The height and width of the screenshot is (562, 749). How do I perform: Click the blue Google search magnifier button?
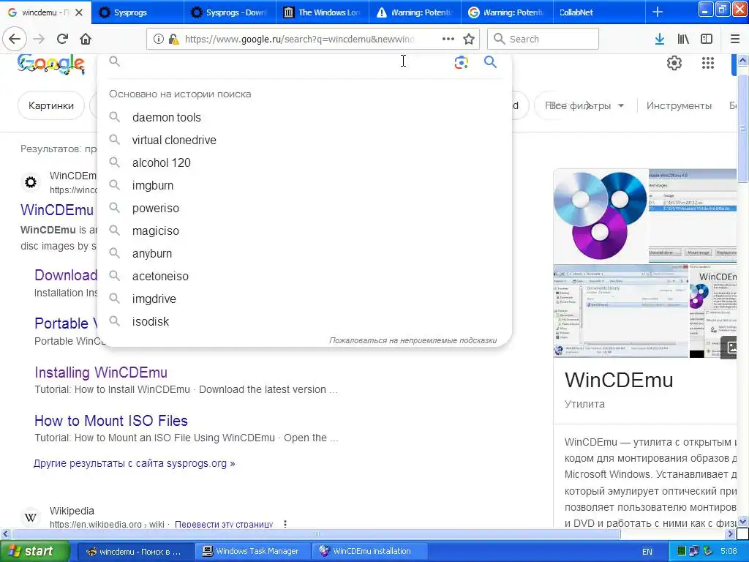pyautogui.click(x=490, y=61)
